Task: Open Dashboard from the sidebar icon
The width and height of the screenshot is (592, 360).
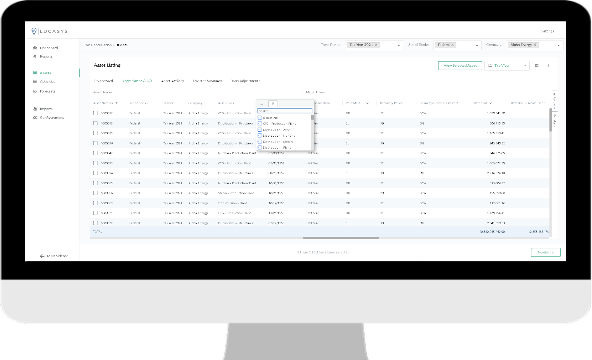Action: tap(35, 48)
